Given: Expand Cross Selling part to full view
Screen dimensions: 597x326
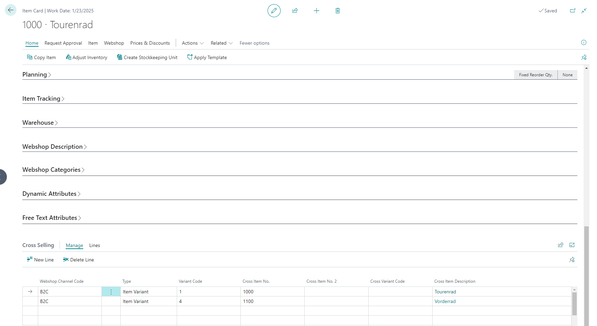Looking at the screenshot, I should 572,245.
